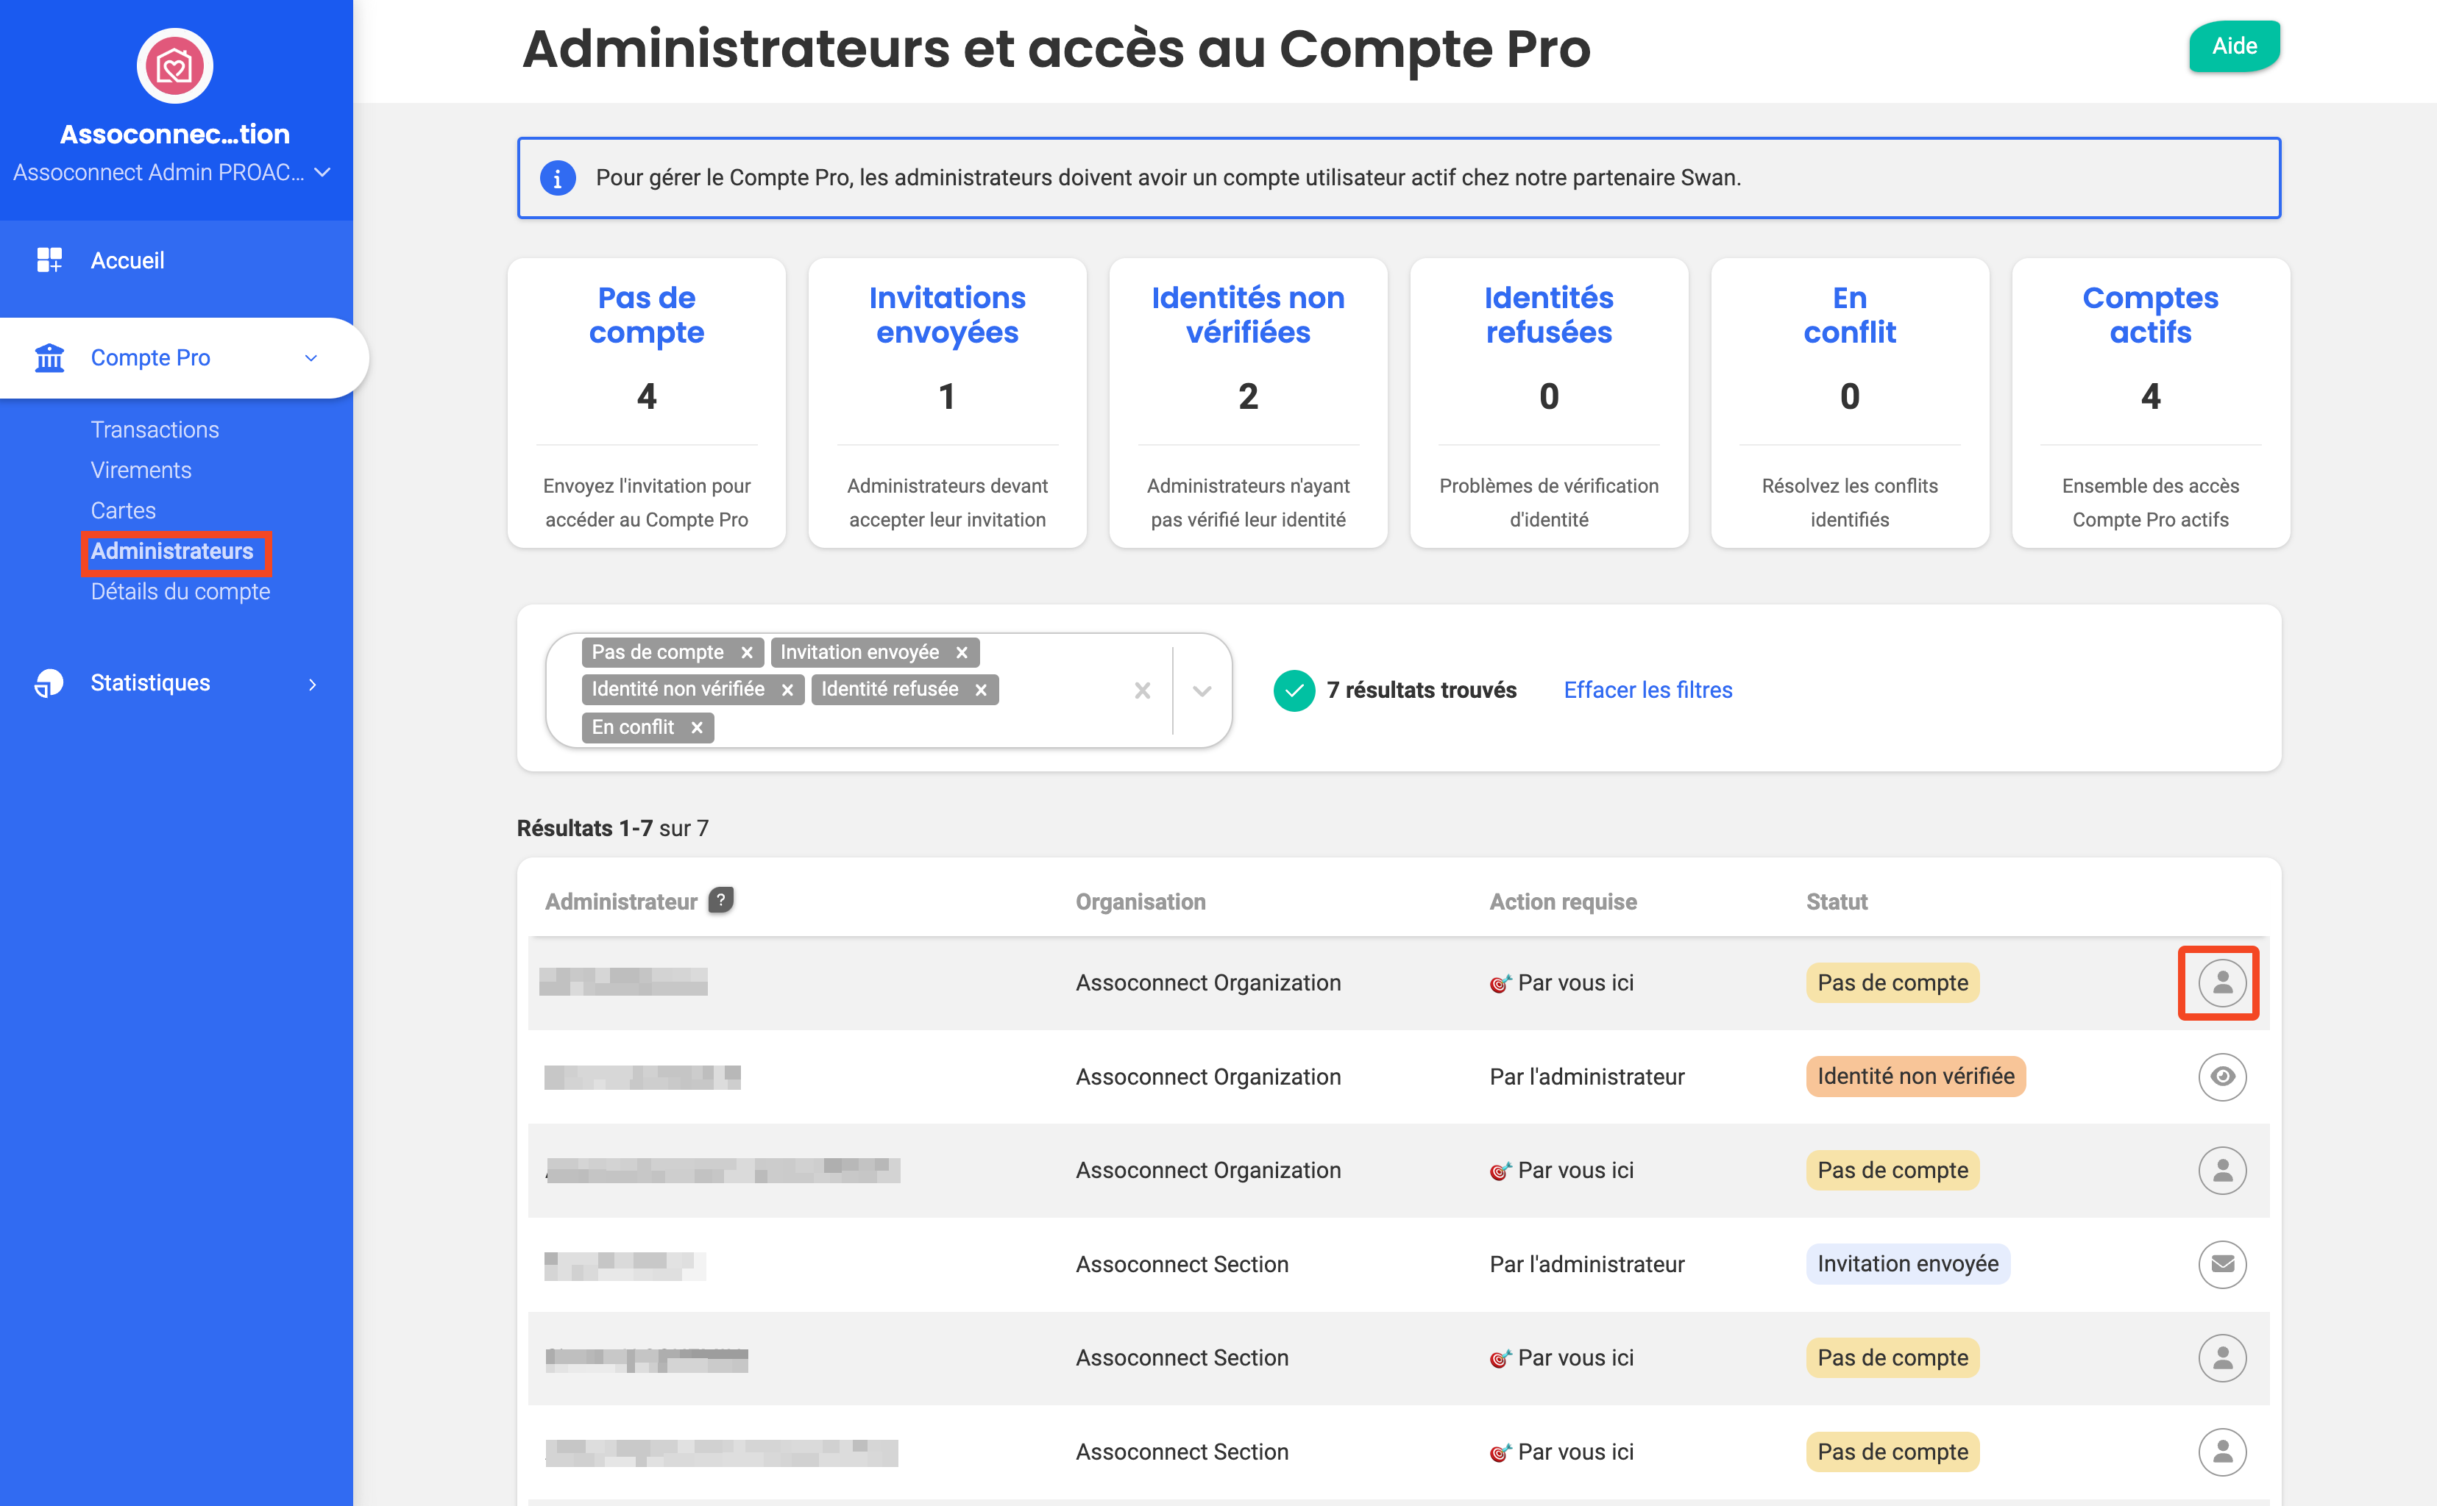Image resolution: width=2437 pixels, height=1506 pixels.
Task: Click the first row Pas de compte badge
Action: pos(1893,983)
